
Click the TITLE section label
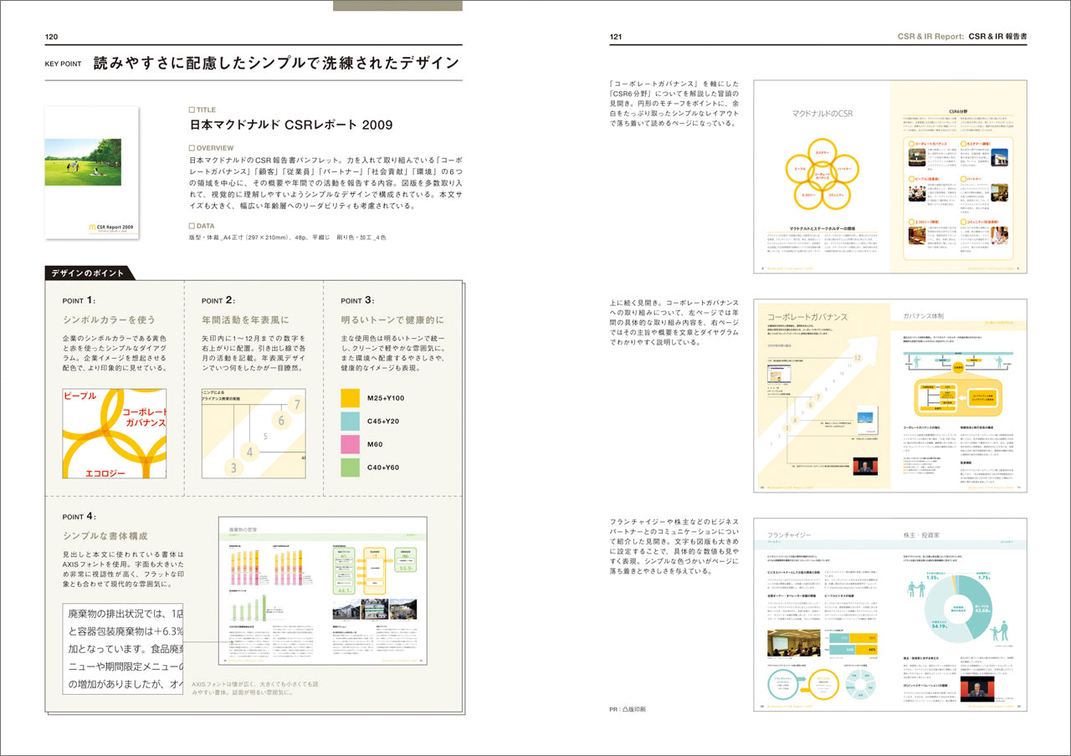pyautogui.click(x=202, y=110)
